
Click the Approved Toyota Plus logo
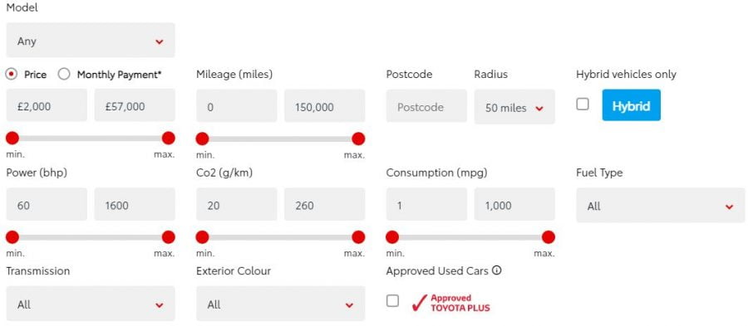click(x=450, y=303)
